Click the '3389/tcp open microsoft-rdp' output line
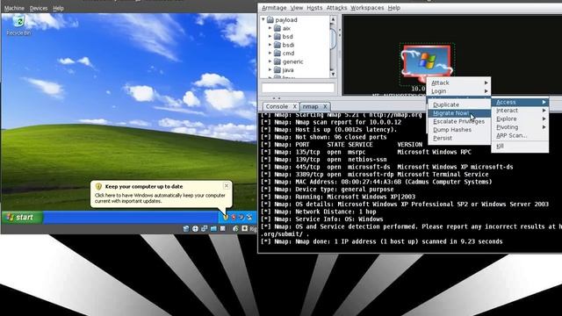This screenshot has width=562, height=316. (375, 175)
